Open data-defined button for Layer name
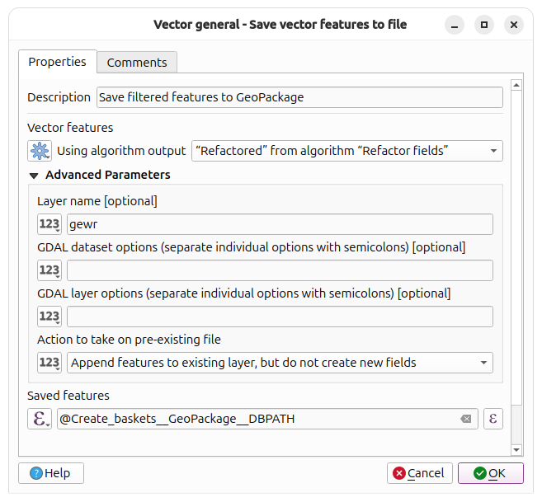The width and height of the screenshot is (542, 502). tap(49, 224)
